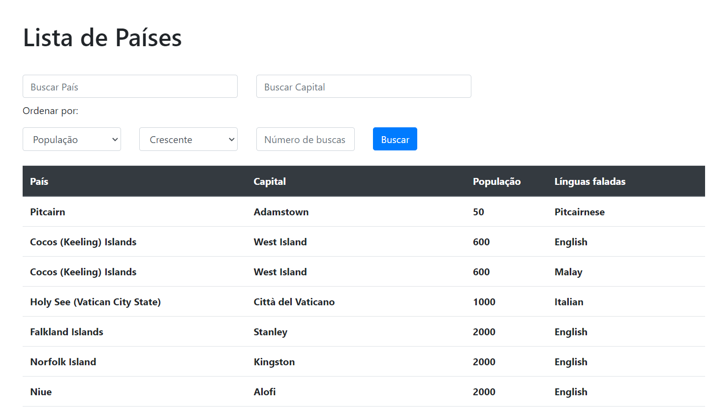Click the population value 50
The height and width of the screenshot is (409, 710).
479,212
